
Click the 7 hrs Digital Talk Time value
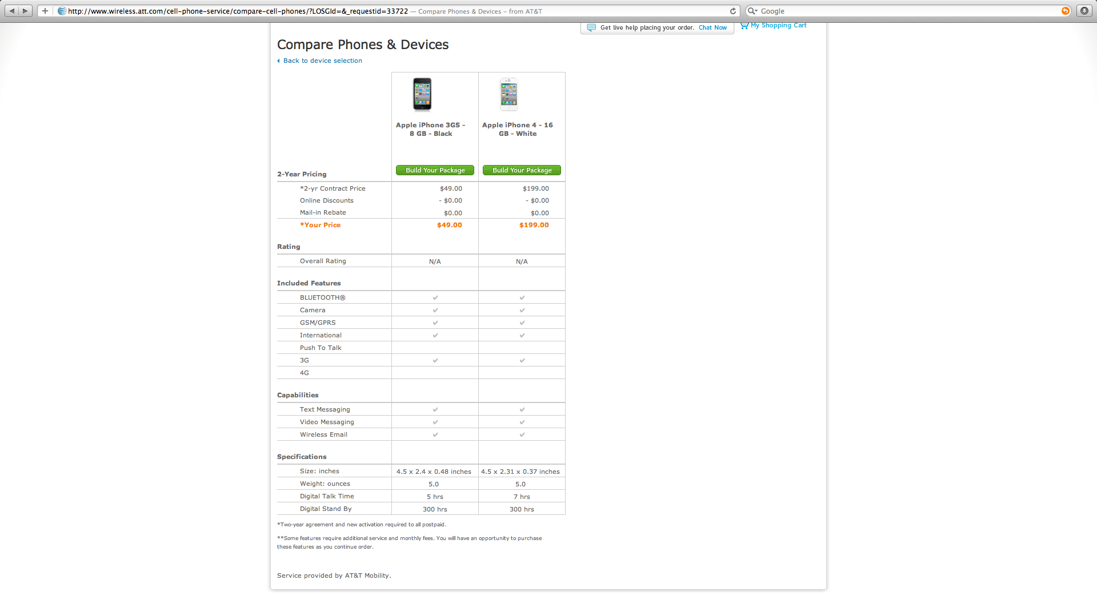coord(522,497)
